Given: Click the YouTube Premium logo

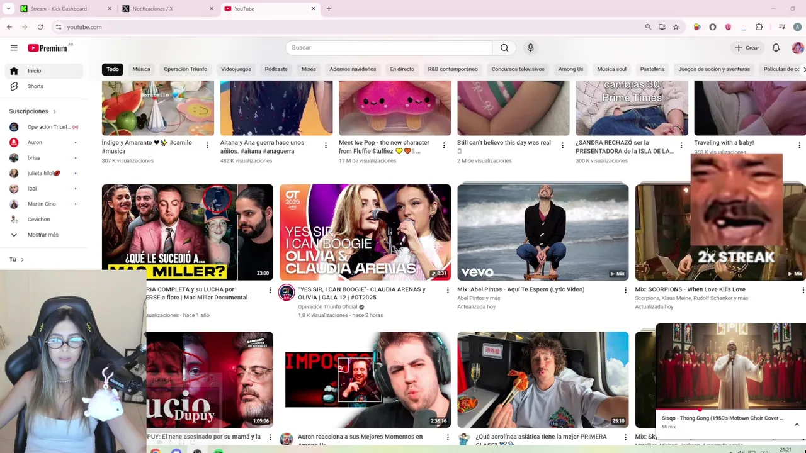Looking at the screenshot, I should click(48, 48).
